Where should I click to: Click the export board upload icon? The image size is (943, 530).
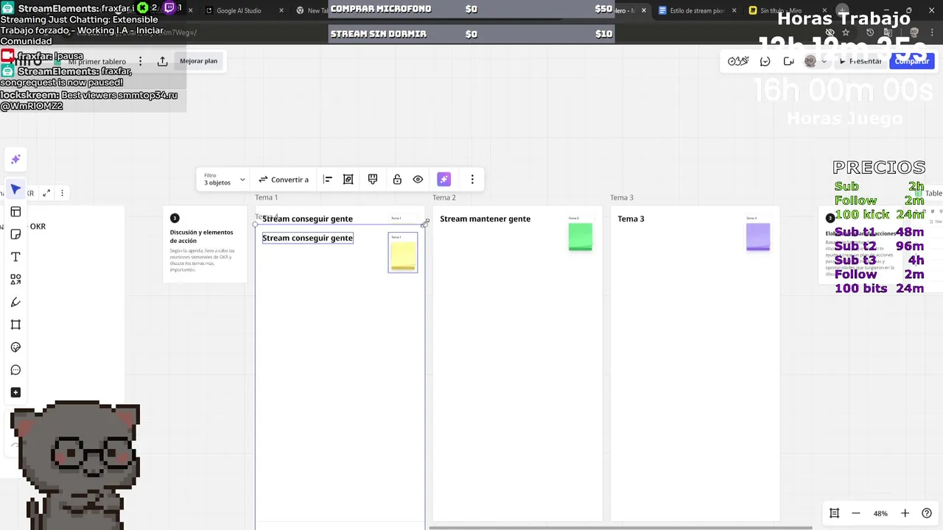point(163,61)
